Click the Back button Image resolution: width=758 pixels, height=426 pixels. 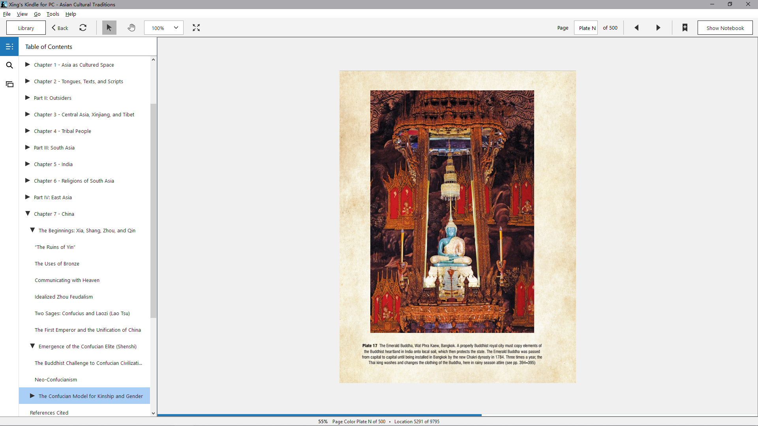point(60,28)
